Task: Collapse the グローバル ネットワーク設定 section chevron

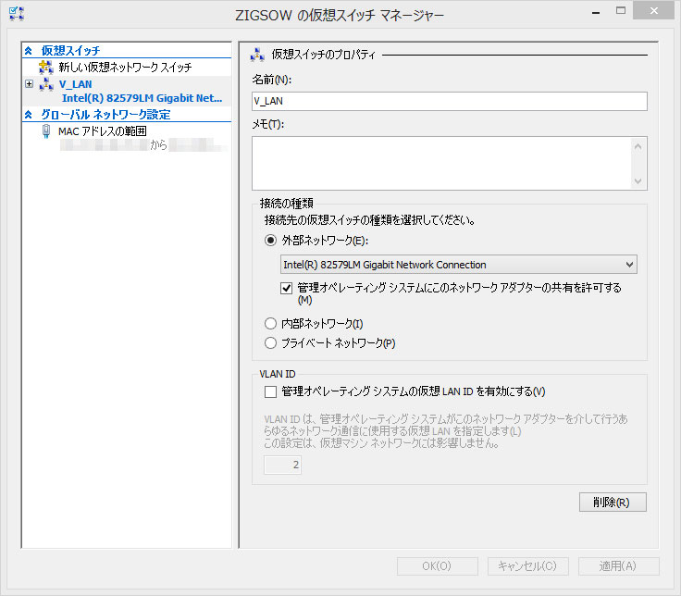Action: pos(29,115)
